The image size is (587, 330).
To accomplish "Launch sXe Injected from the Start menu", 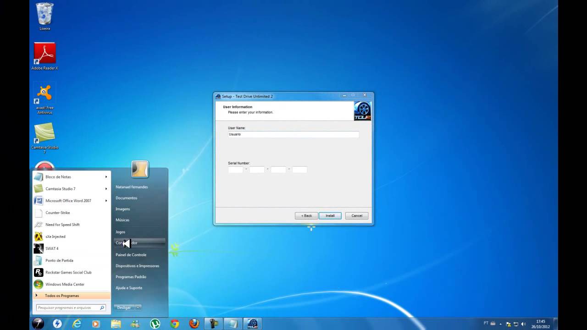I will 72,236.
